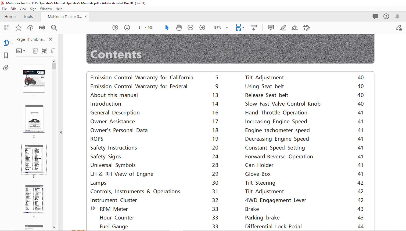Open the Attachments paperclip panel
The image size is (406, 231).
(x=6, y=68)
